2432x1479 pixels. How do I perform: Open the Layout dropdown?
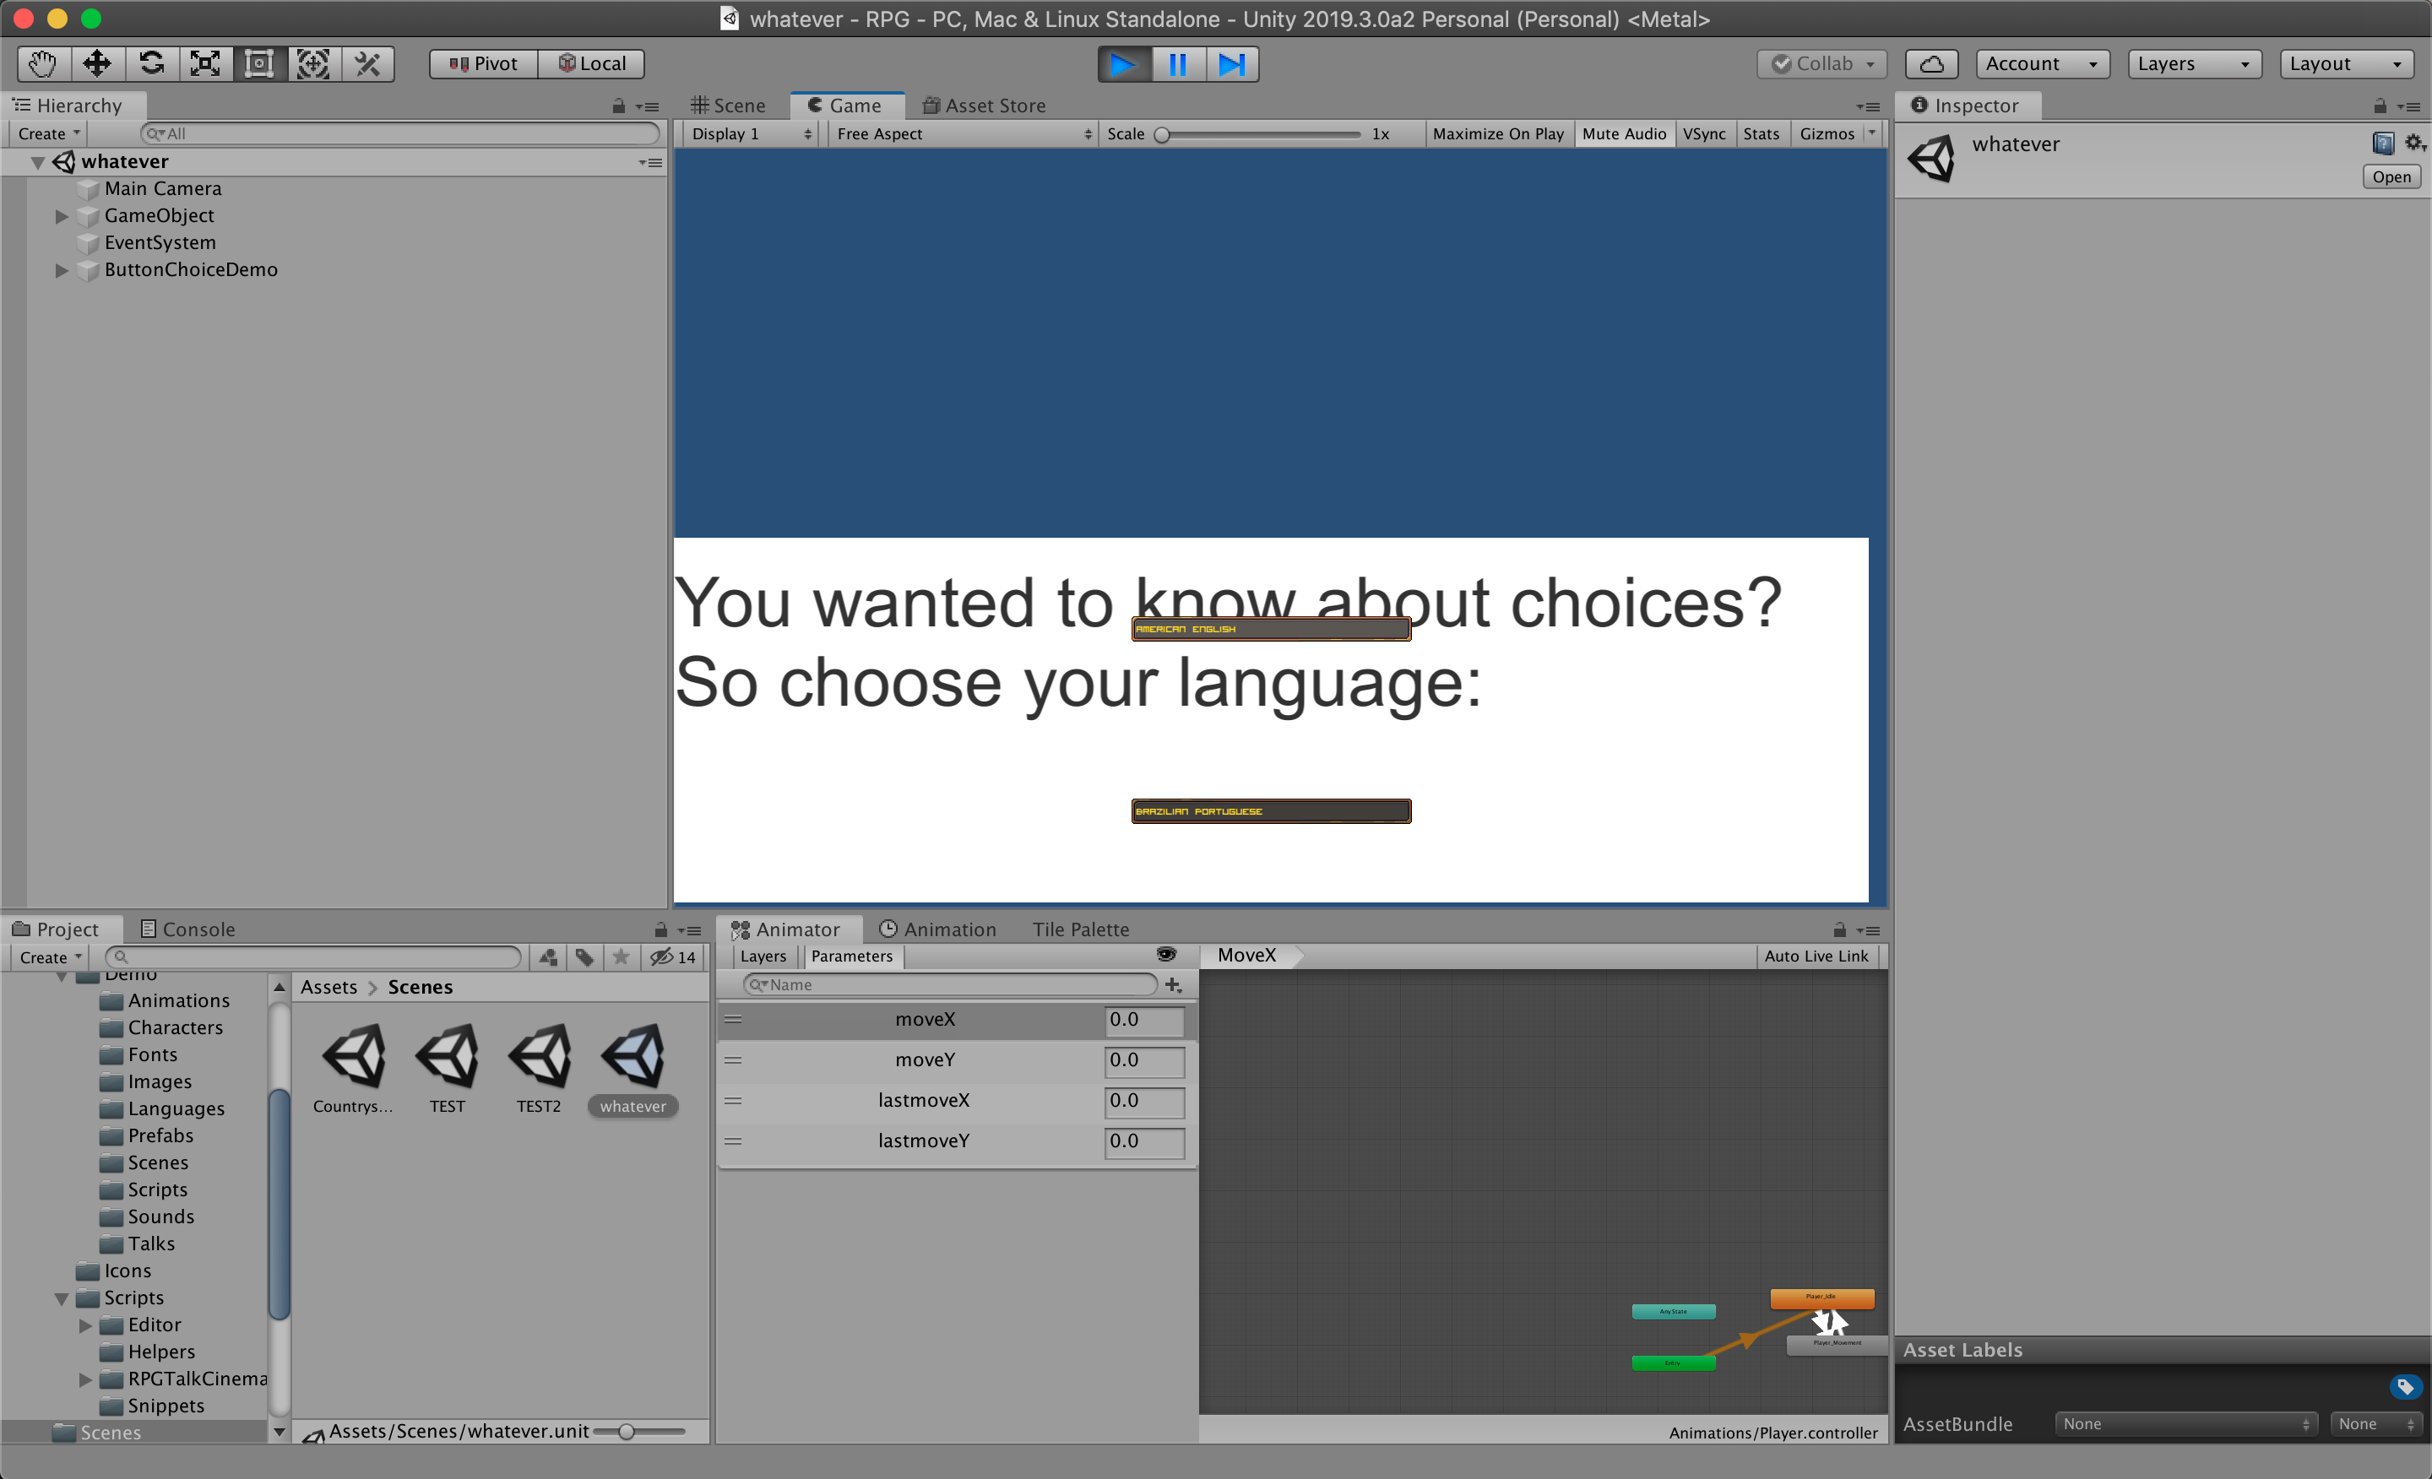[2345, 63]
